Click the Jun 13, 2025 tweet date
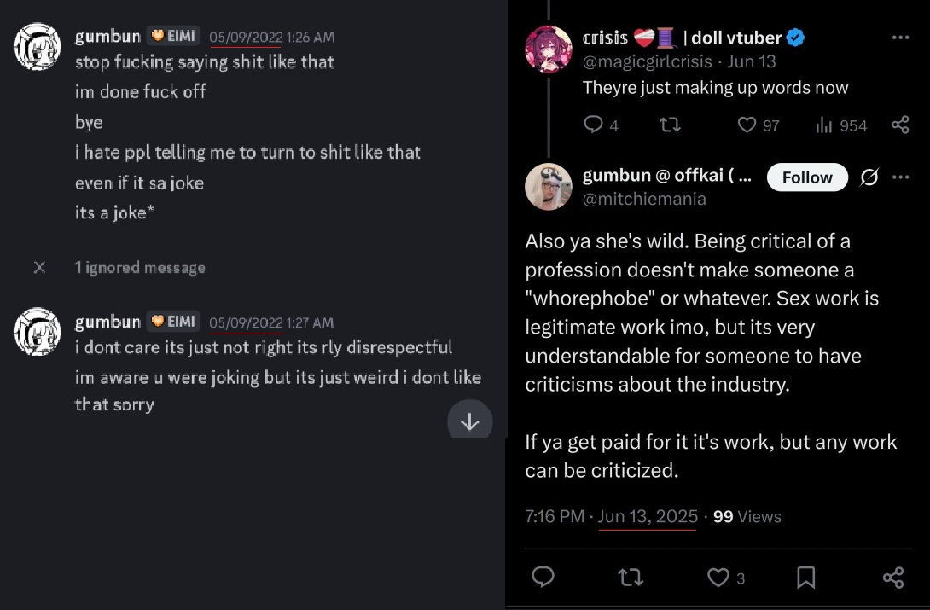Screen dimensions: 930x610 pyautogui.click(x=647, y=516)
